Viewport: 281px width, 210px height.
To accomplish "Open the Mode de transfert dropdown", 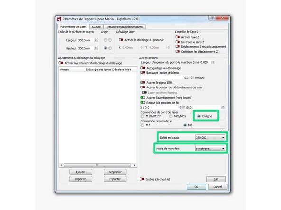I will [210, 149].
